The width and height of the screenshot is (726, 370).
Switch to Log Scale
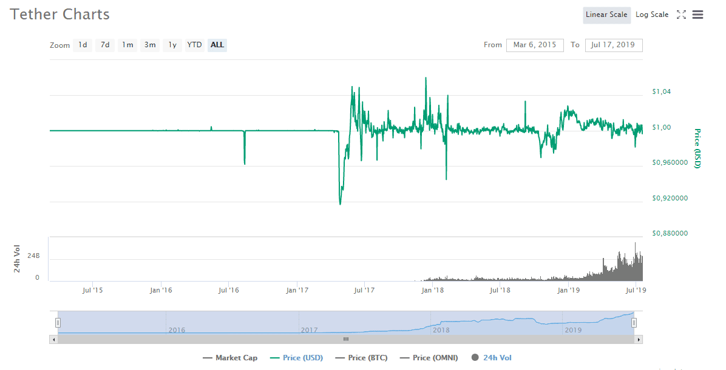click(652, 15)
